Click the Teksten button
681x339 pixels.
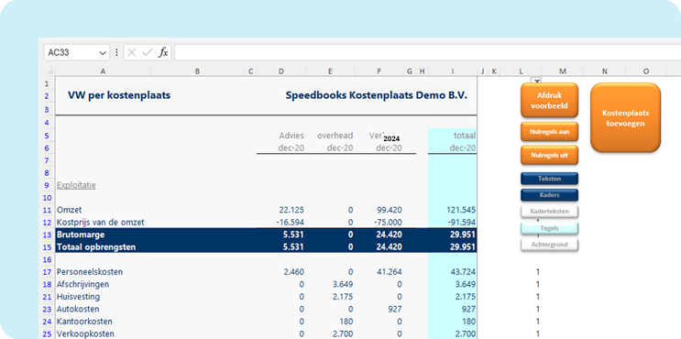549,179
